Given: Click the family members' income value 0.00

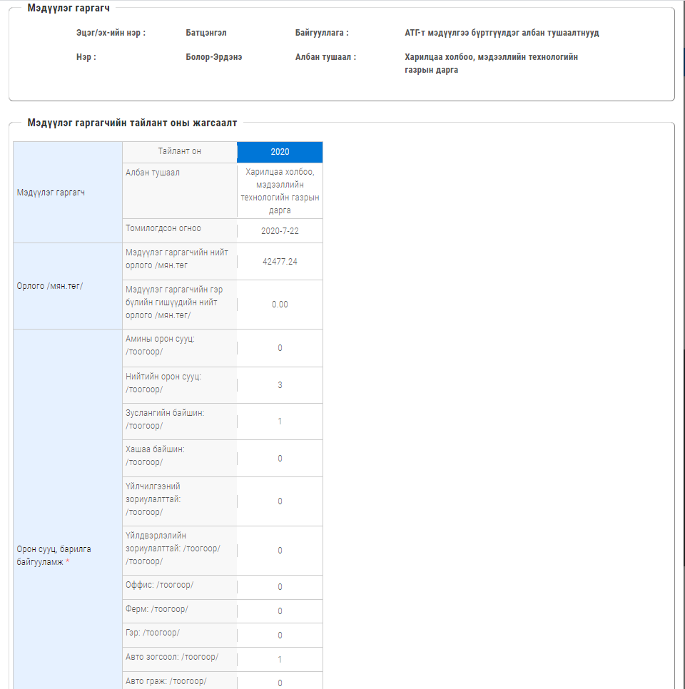Looking at the screenshot, I should coord(280,305).
